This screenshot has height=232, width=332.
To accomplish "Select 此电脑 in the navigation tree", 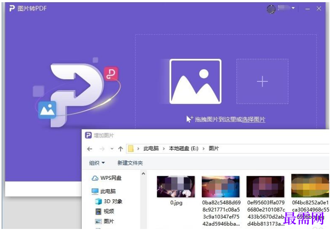I will (x=104, y=191).
